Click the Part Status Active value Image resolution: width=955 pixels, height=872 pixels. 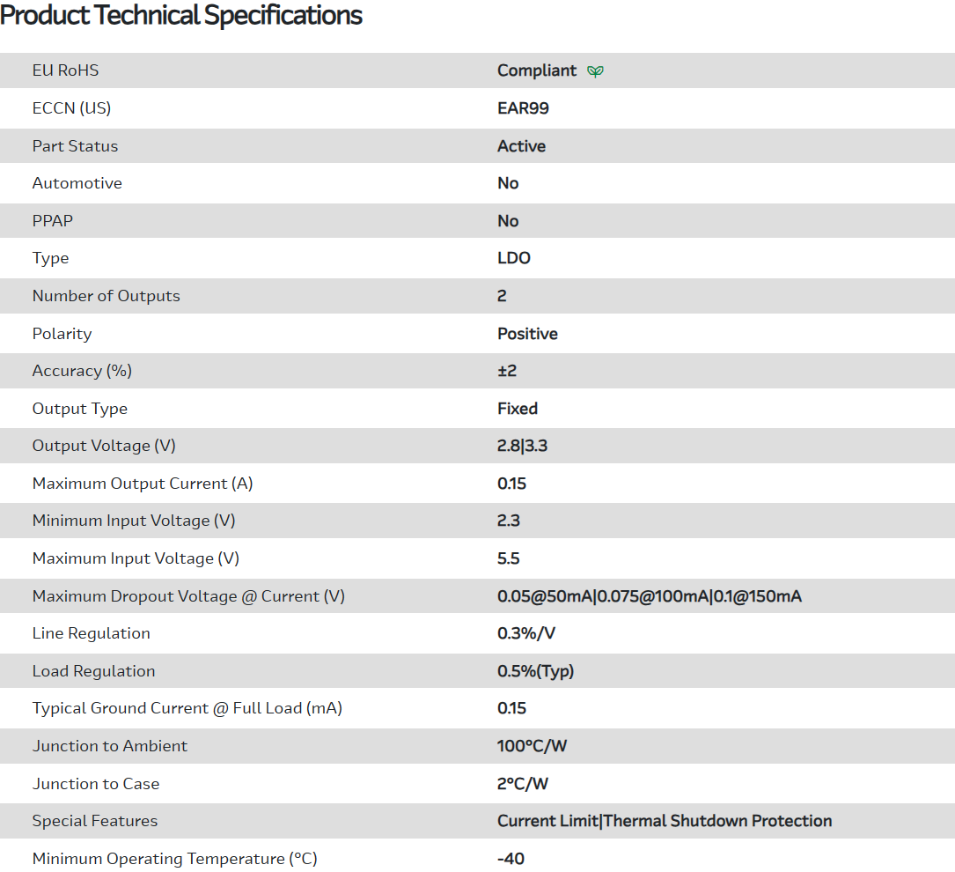tap(521, 146)
